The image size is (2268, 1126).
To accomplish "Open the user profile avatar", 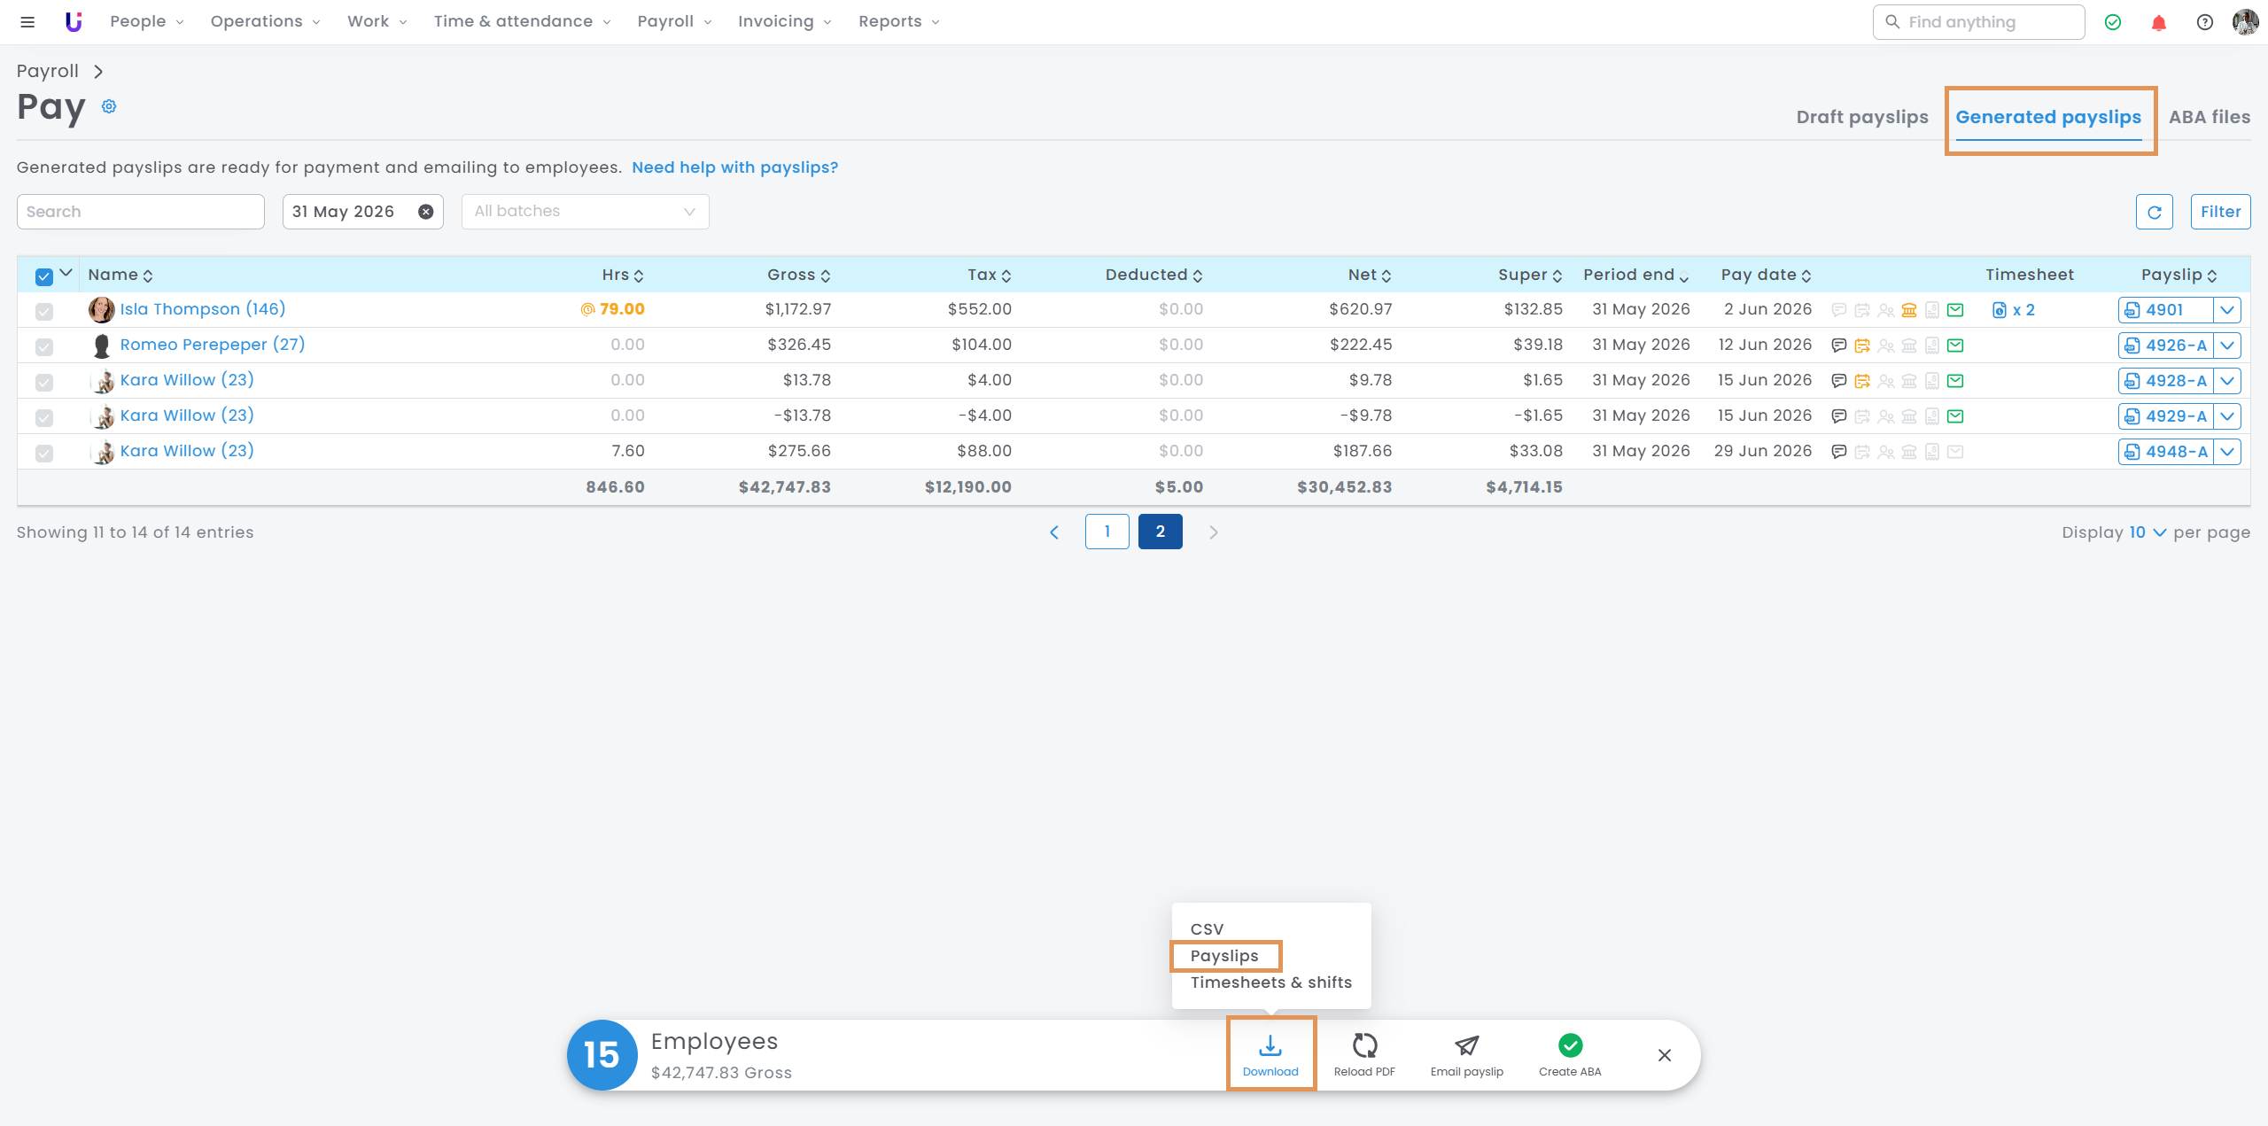I will [2246, 22].
